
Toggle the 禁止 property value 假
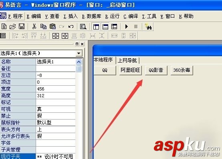[56, 116]
